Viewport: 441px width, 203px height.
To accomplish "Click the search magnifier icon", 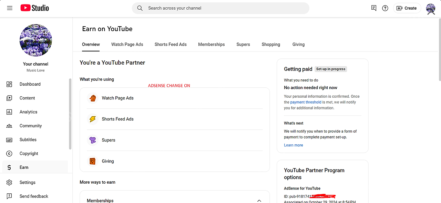I will click(140, 8).
